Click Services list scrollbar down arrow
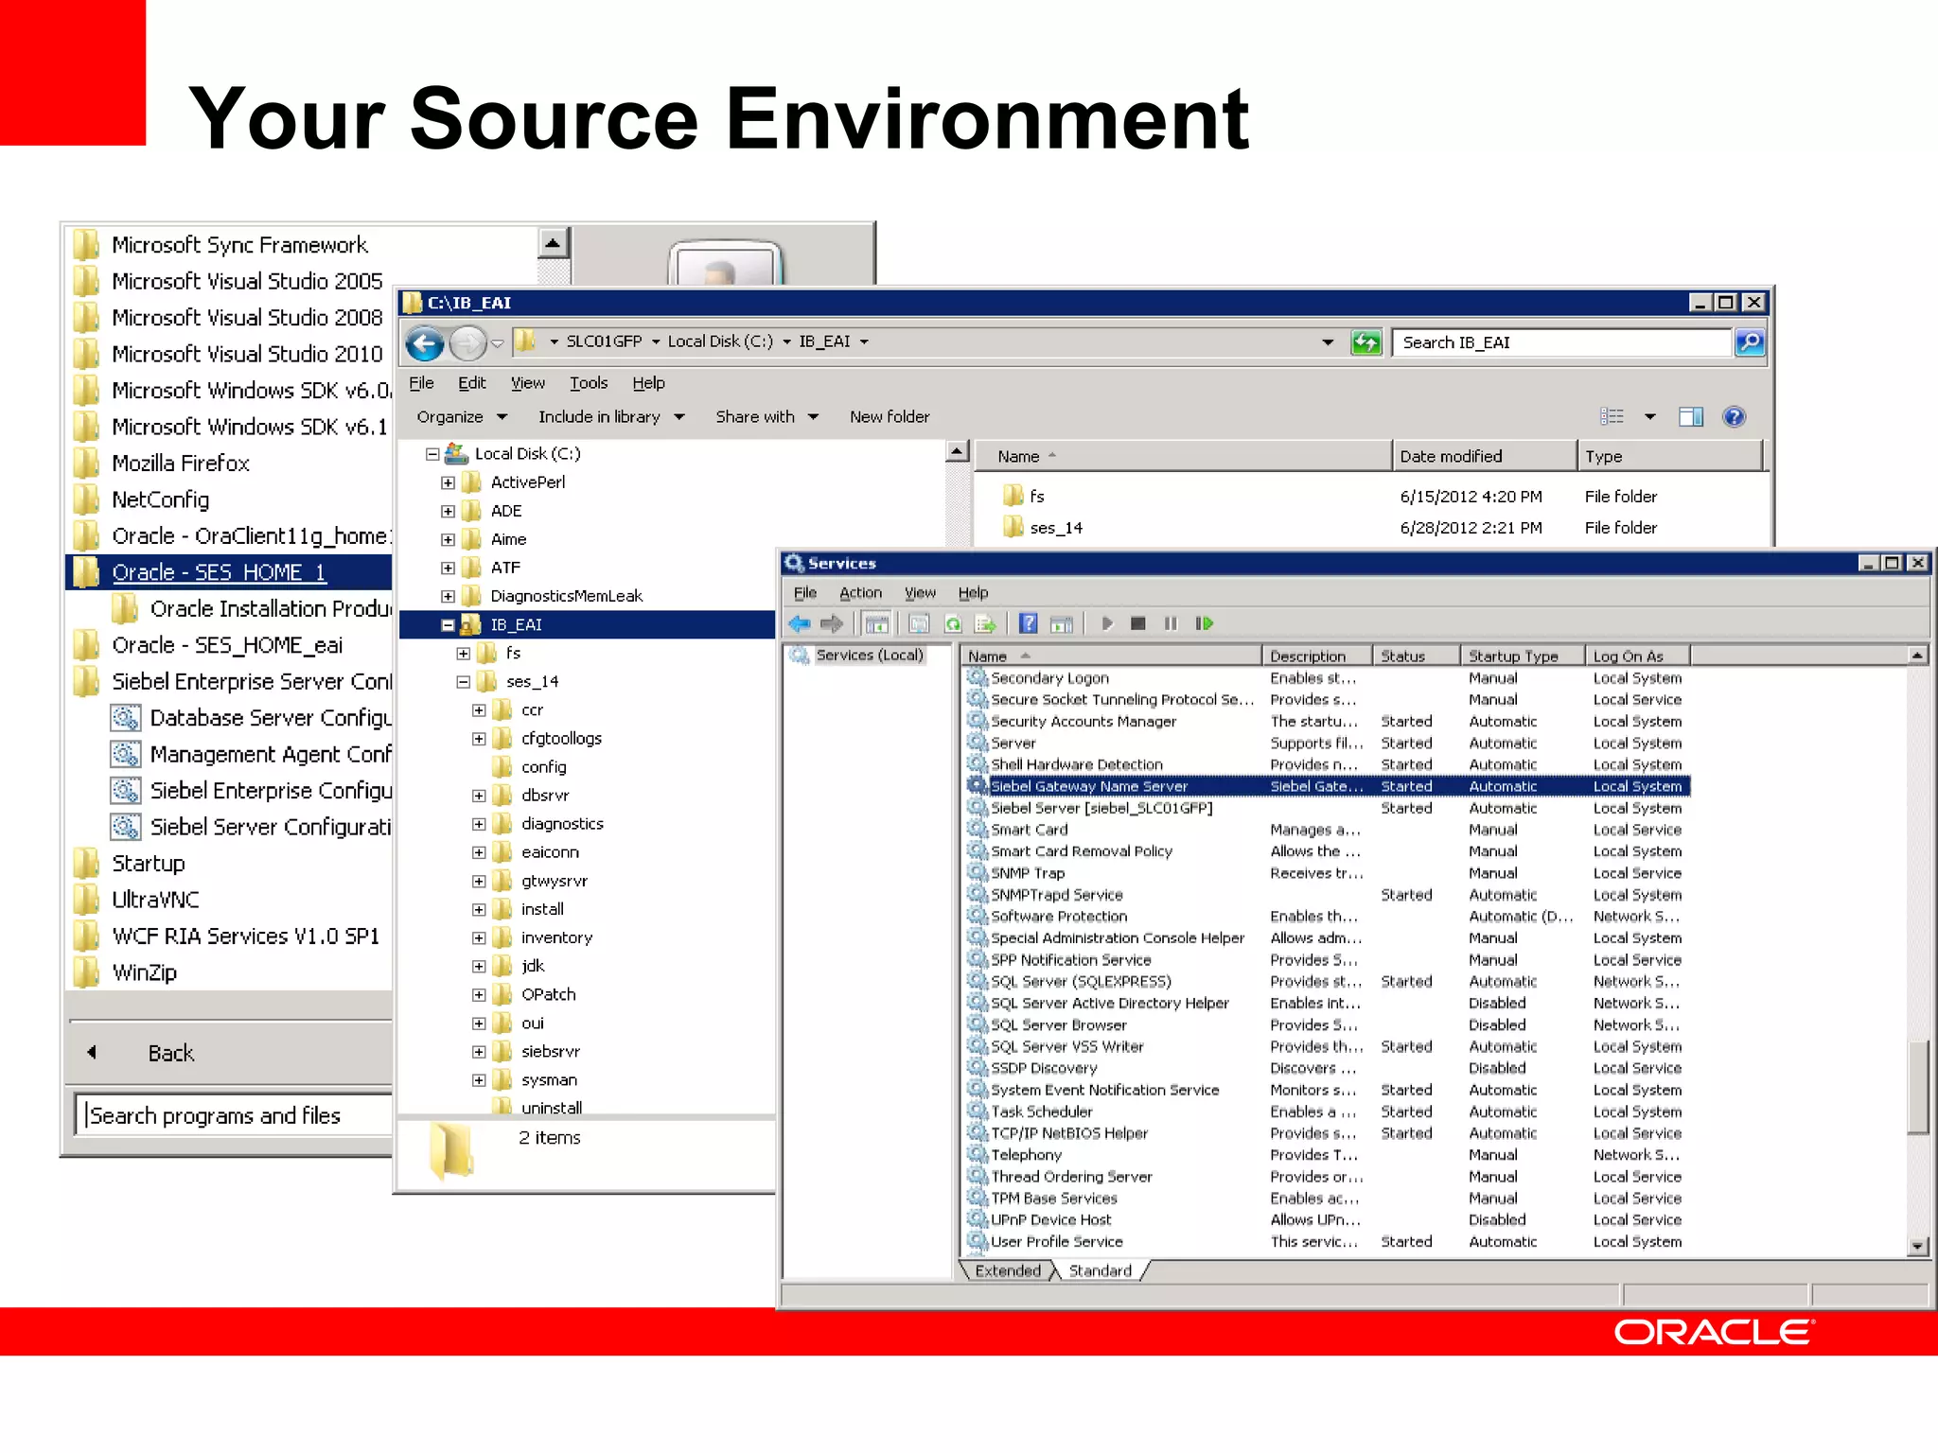Image resolution: width=1938 pixels, height=1453 pixels. 1917,1246
